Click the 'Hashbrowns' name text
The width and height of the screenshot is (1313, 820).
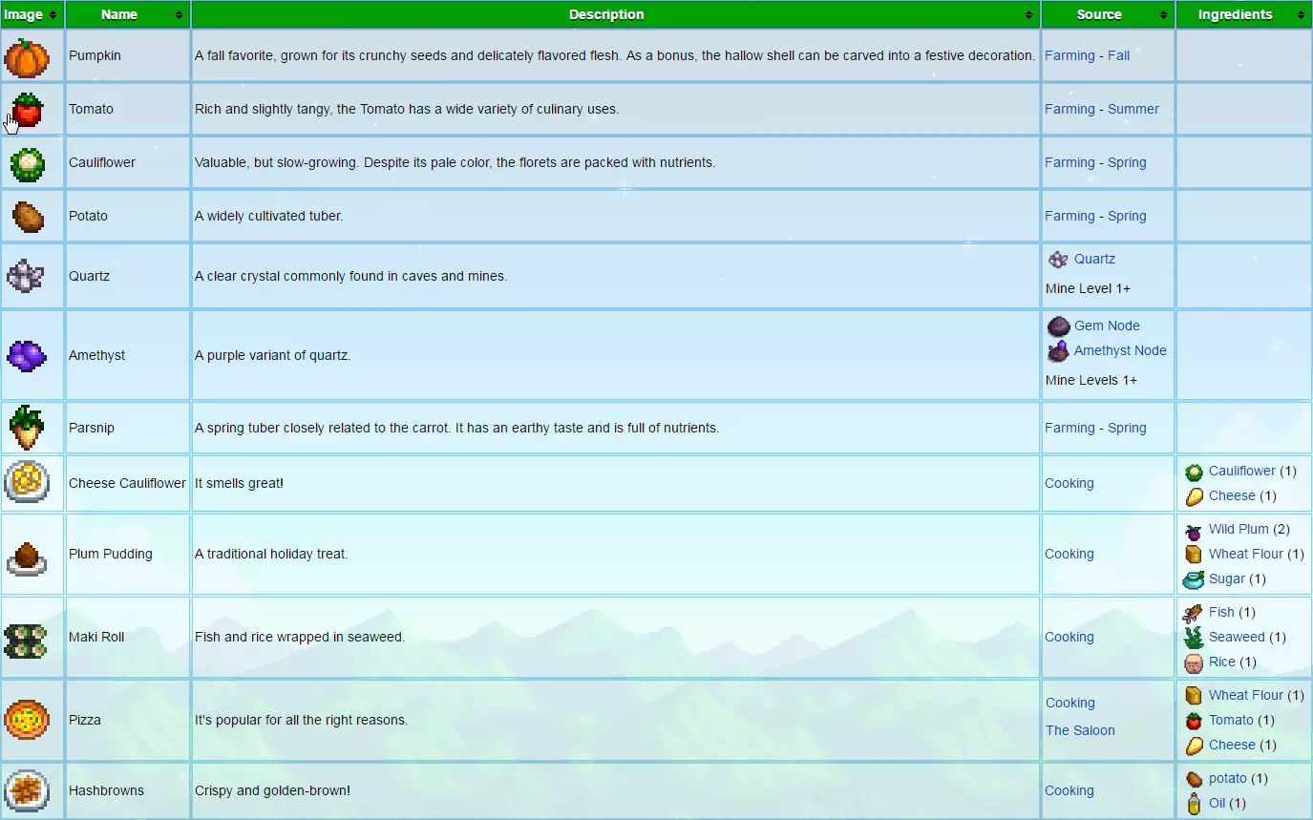click(106, 791)
